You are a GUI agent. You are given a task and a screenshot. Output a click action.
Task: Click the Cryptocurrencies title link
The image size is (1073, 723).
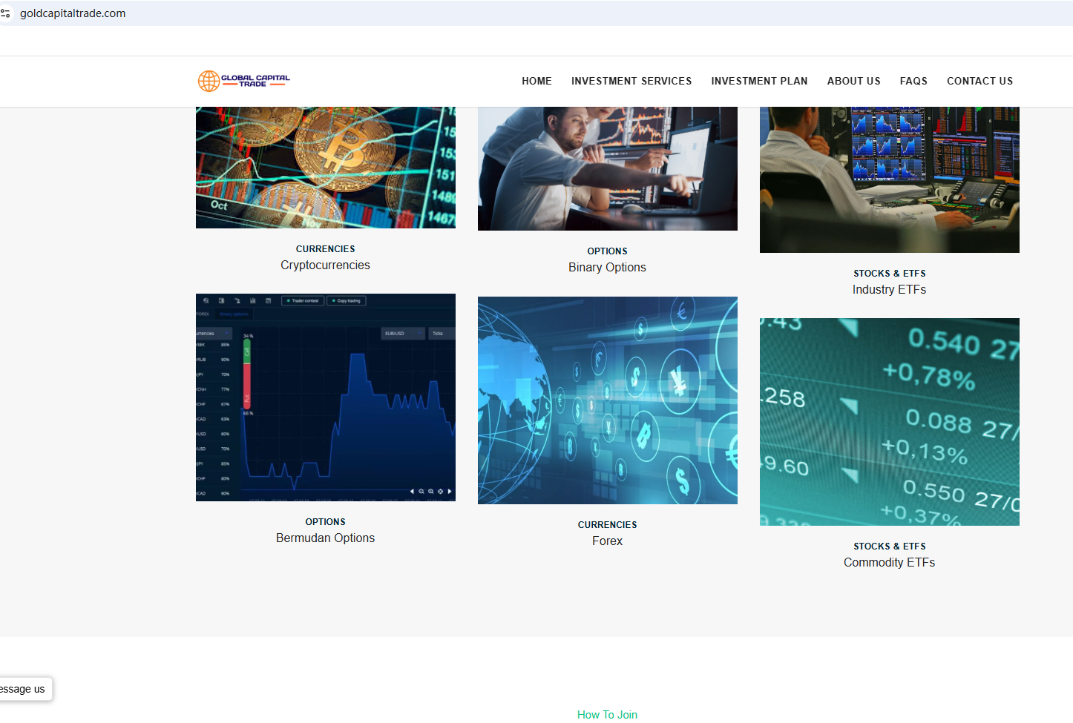[325, 265]
